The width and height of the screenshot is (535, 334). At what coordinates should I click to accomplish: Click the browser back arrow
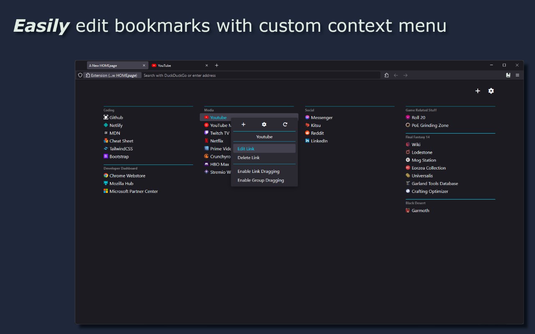pyautogui.click(x=396, y=75)
